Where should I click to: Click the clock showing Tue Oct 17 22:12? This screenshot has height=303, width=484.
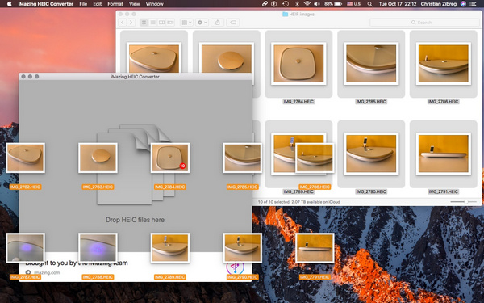click(398, 4)
